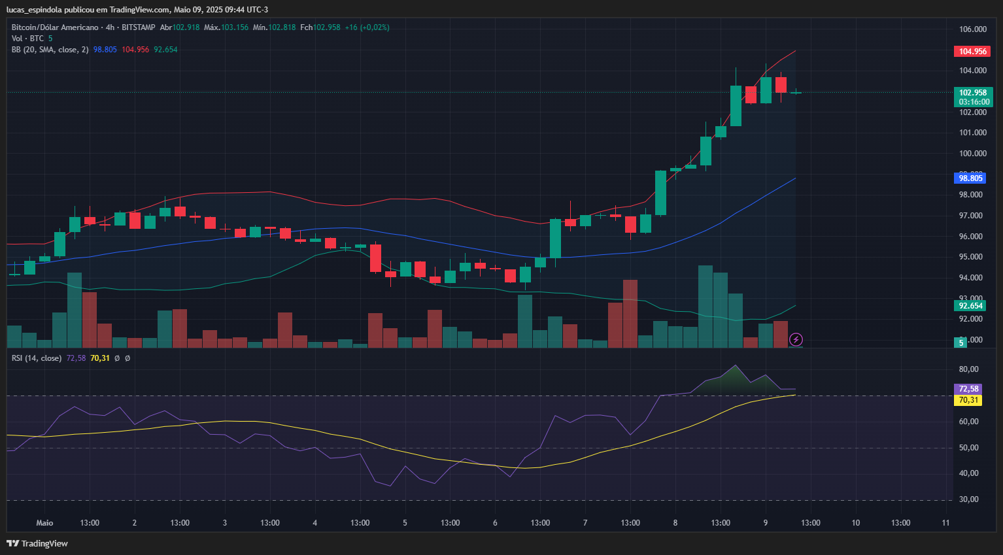Click the closing price value Fch 102.958
The image size is (1003, 555).
pyautogui.click(x=326, y=27)
